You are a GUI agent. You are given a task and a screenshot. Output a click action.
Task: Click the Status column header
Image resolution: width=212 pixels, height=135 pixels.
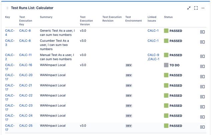[x=168, y=17]
